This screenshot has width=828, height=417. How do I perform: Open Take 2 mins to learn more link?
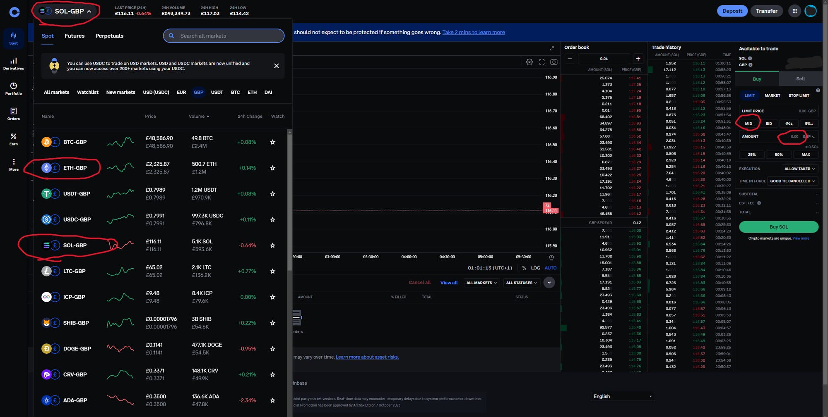pos(474,32)
